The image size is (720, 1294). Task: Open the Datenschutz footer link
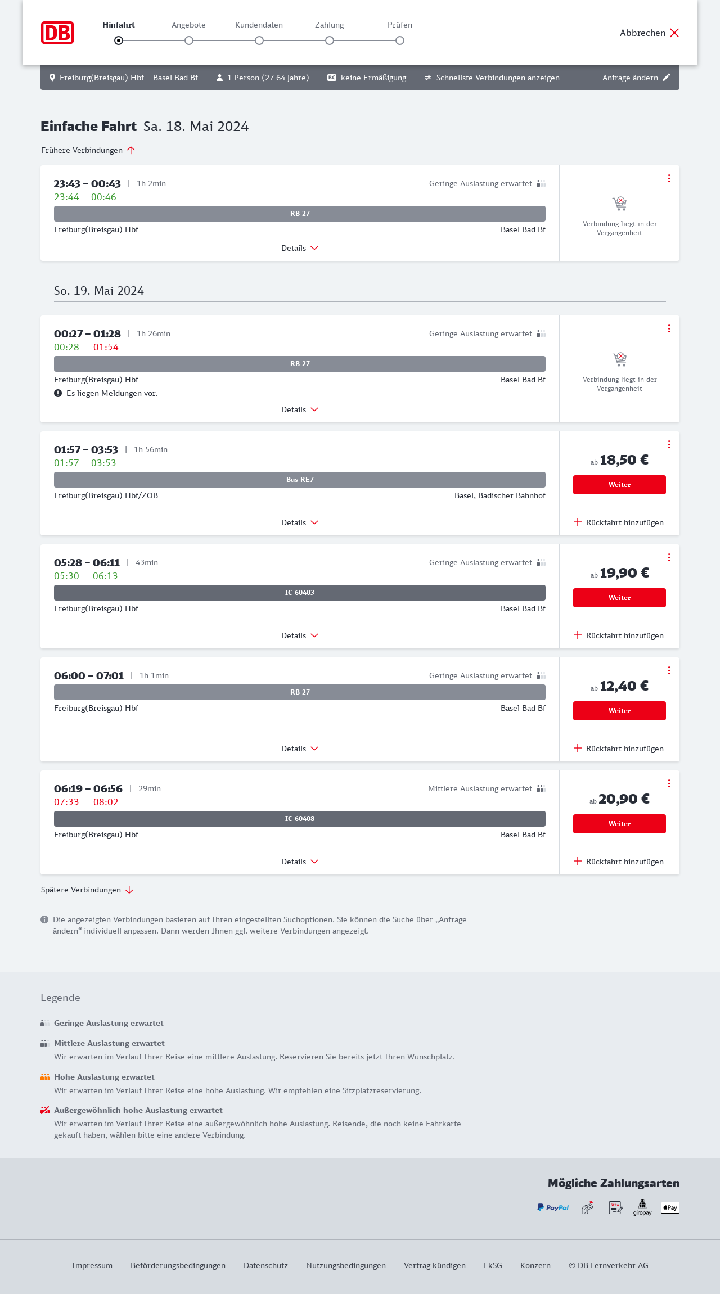coord(265,1265)
